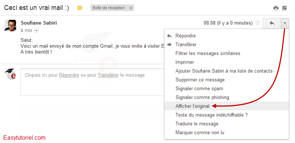This screenshot has width=295, height=143.
Task: Click the yellow importance label marker
Action: pyautogui.click(x=80, y=8)
